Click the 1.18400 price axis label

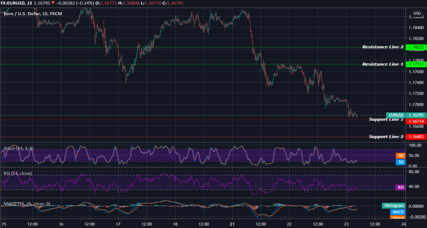tap(416, 28)
